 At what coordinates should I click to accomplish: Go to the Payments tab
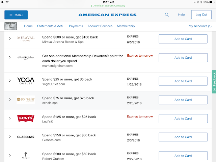click(x=76, y=26)
